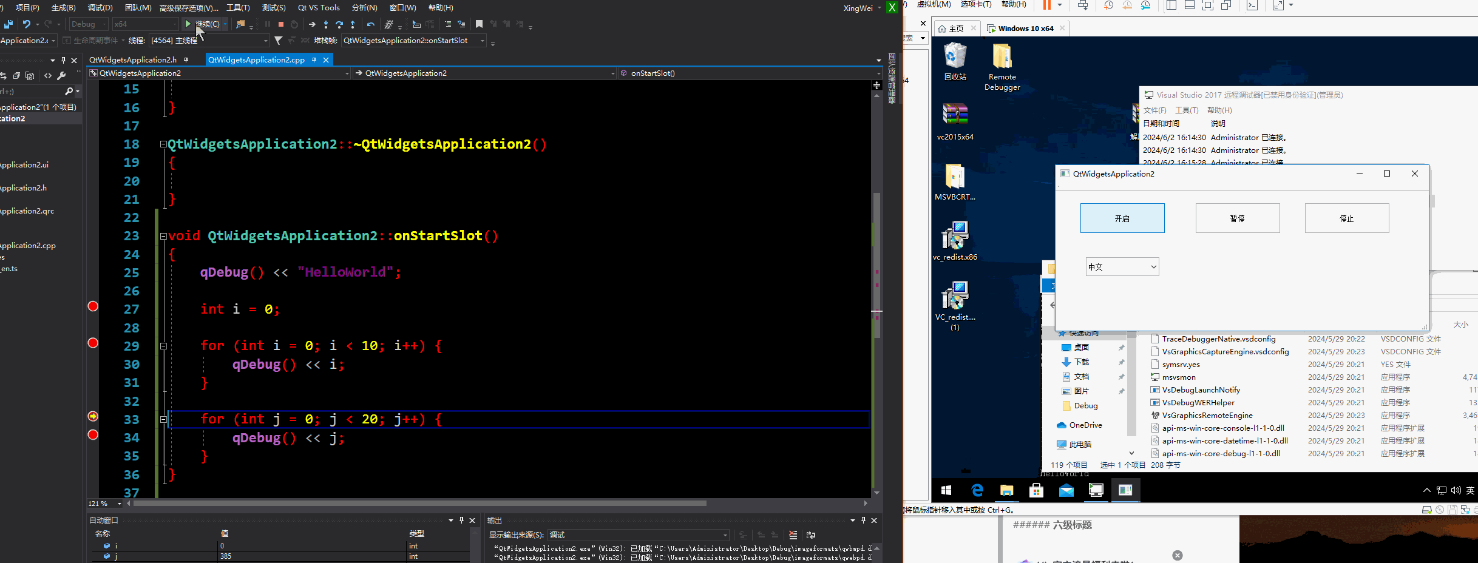Collapse the for loop at line 29
Image resolution: width=1478 pixels, height=563 pixels.
163,346
